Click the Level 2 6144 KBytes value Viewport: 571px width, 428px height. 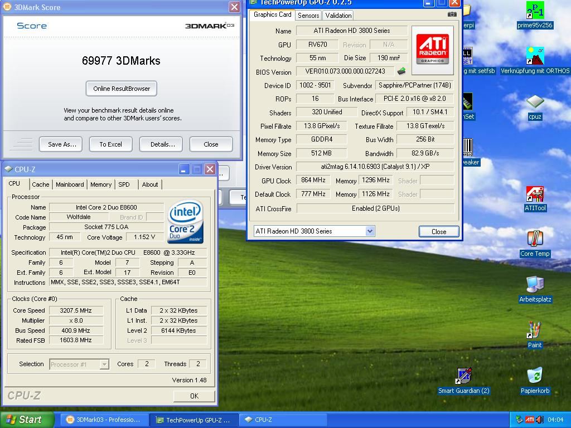(178, 330)
